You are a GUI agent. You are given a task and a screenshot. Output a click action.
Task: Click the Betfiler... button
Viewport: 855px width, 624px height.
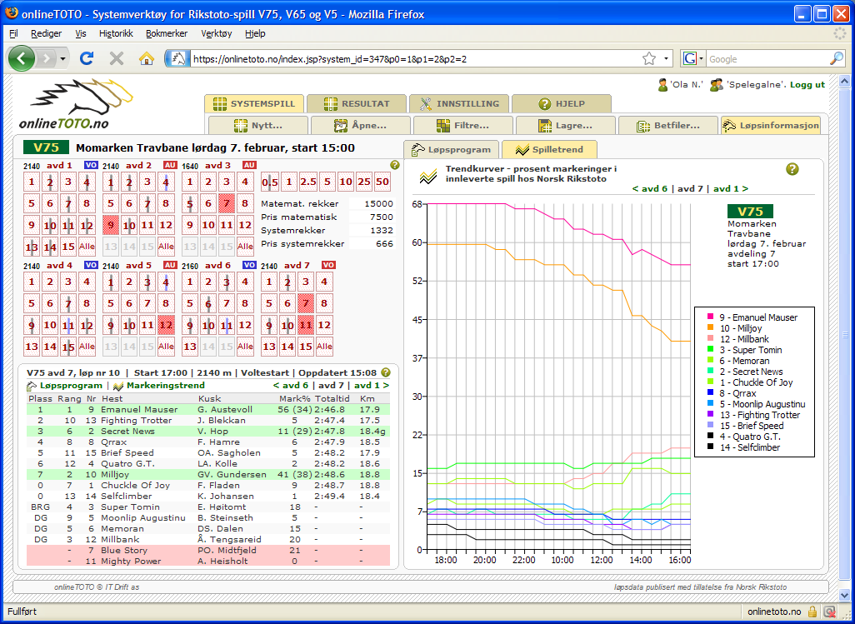(x=668, y=125)
